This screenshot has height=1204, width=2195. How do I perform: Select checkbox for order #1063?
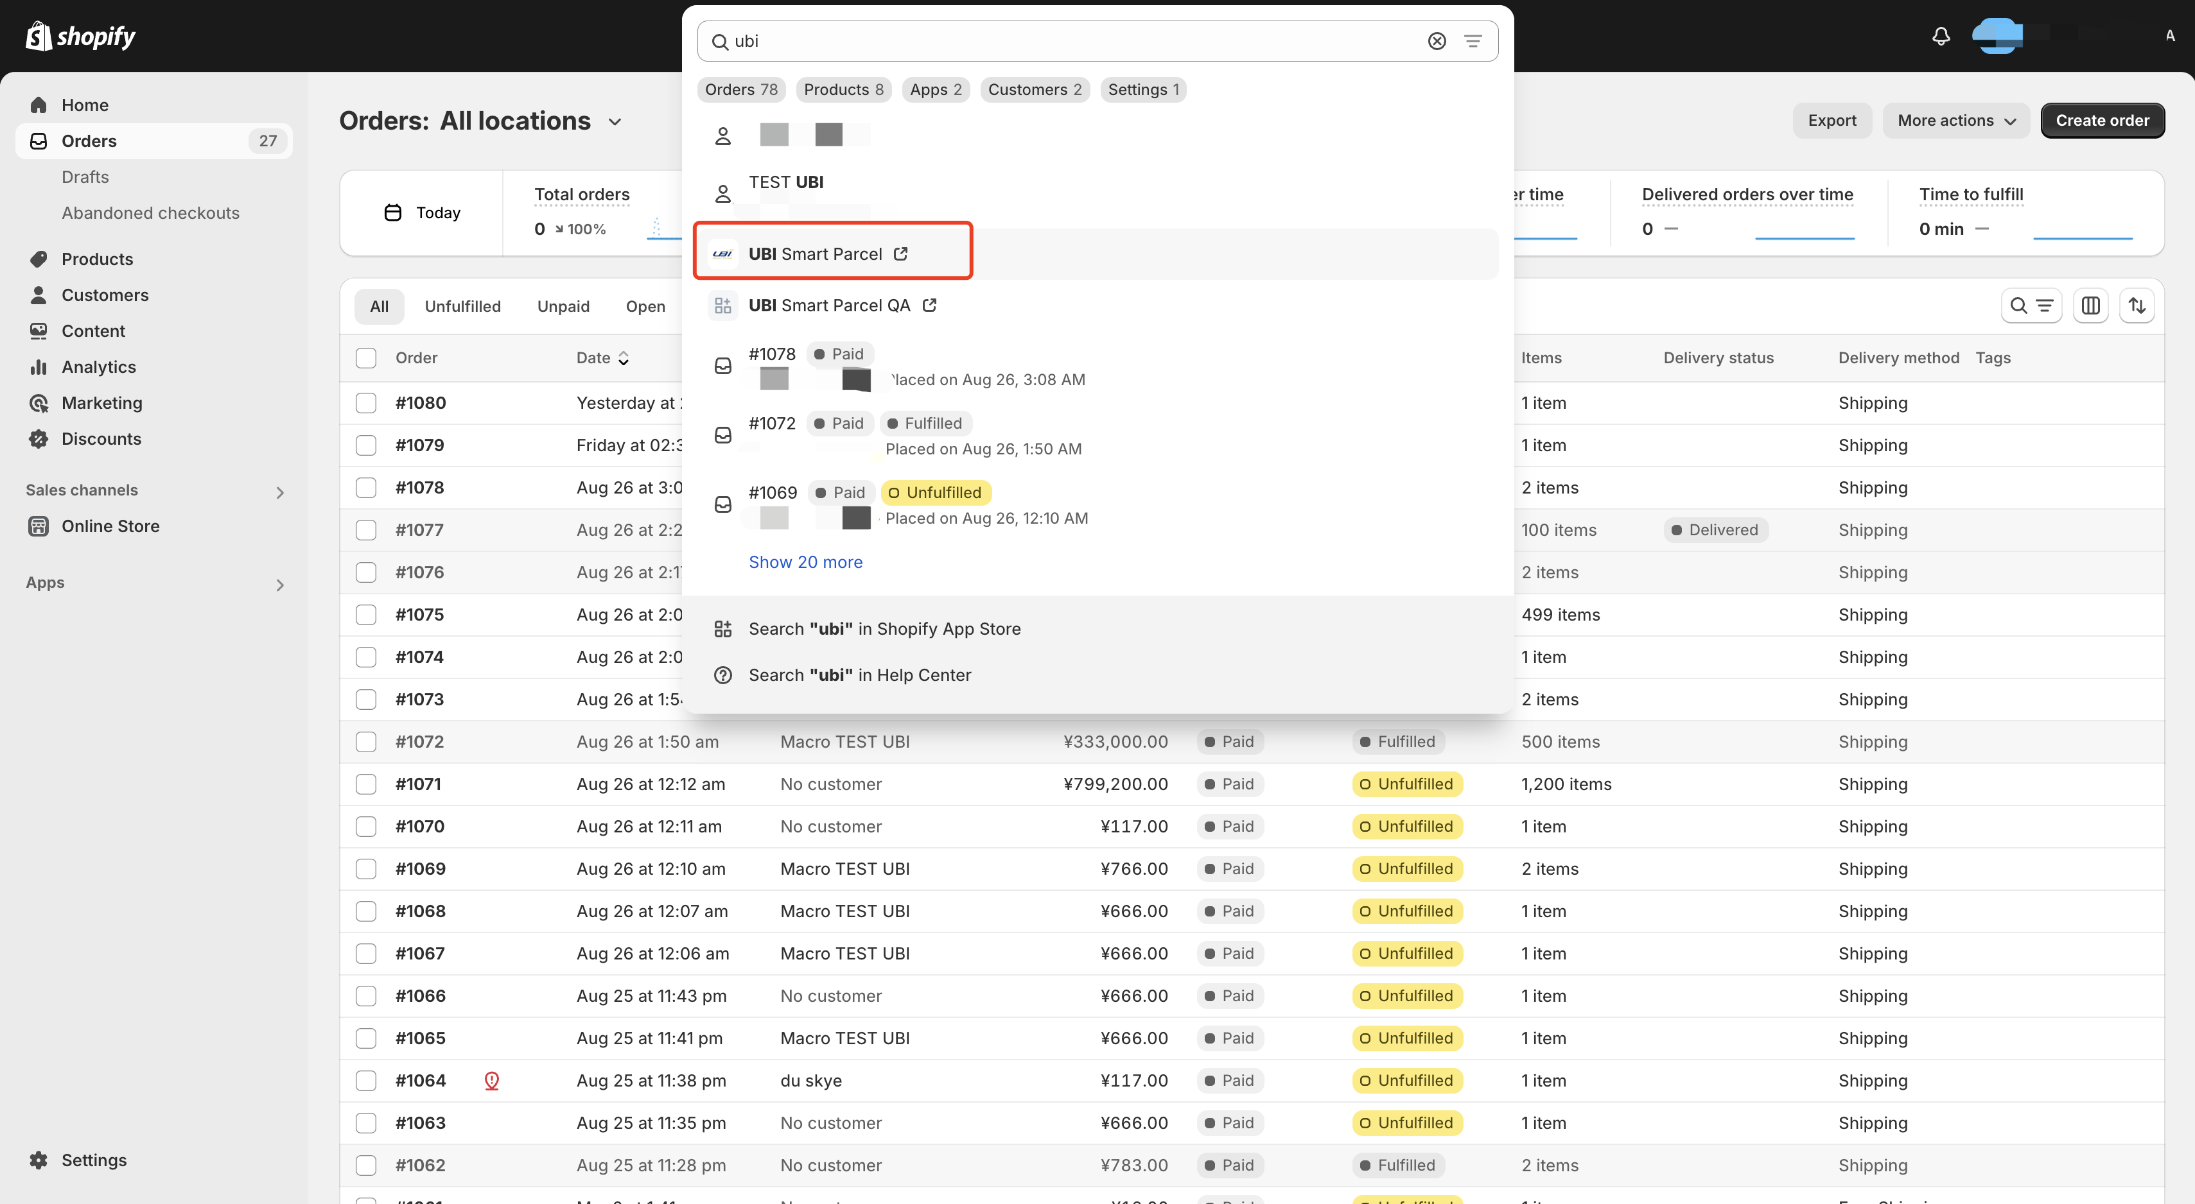(365, 1123)
